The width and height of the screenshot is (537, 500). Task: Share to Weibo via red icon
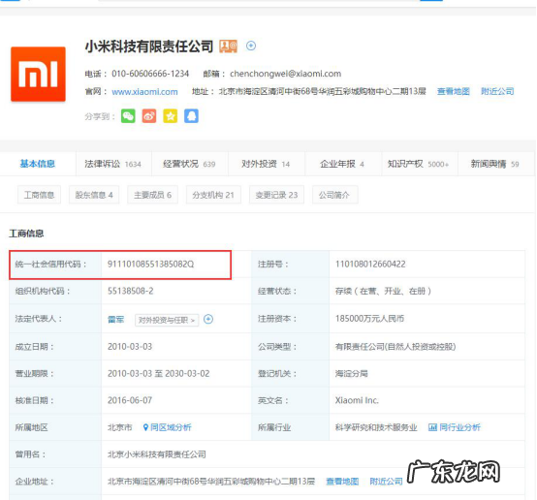click(149, 116)
